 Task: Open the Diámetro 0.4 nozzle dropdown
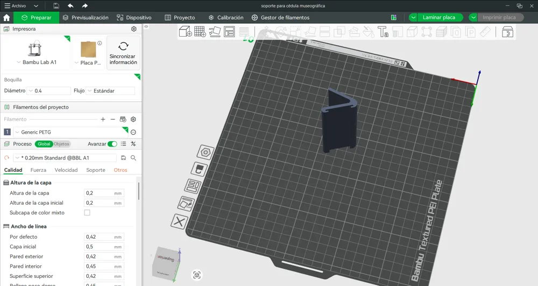click(x=49, y=90)
